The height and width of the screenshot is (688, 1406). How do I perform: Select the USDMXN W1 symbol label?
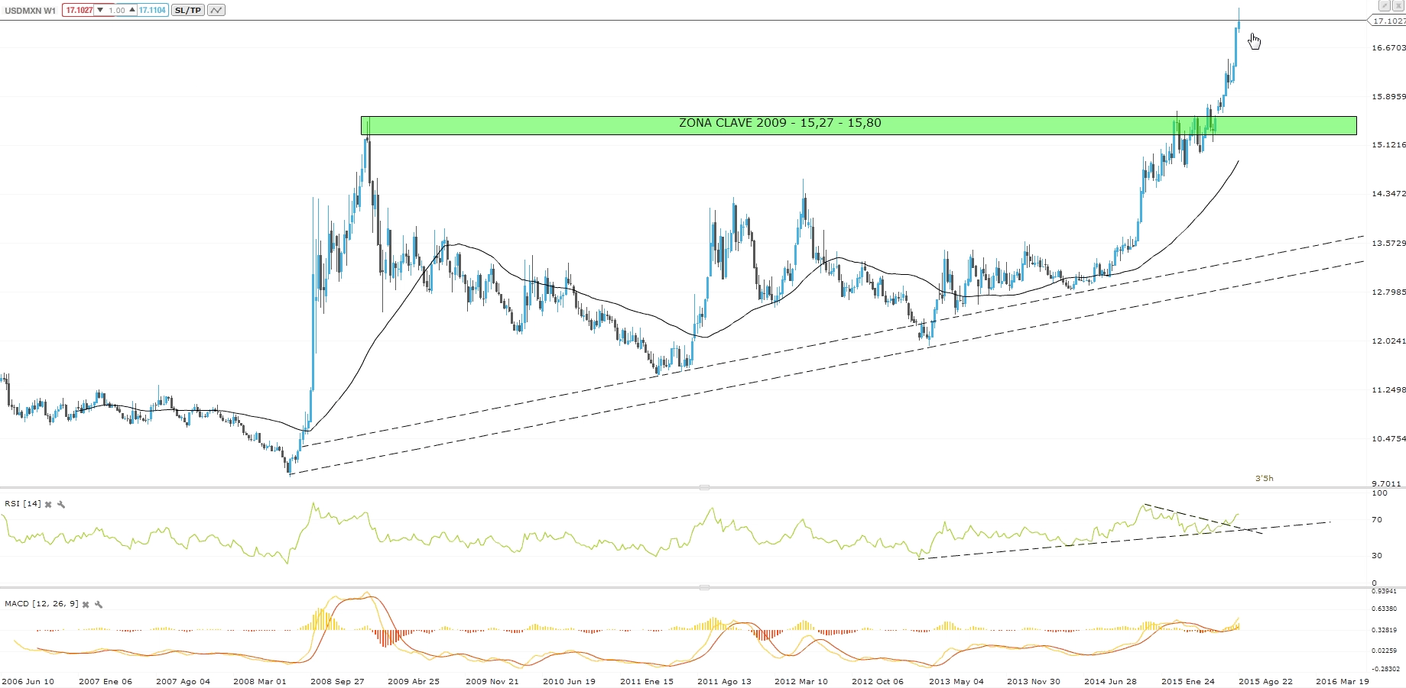pyautogui.click(x=30, y=11)
